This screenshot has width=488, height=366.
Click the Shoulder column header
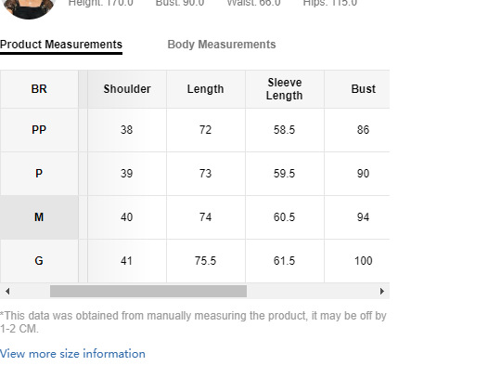(127, 89)
